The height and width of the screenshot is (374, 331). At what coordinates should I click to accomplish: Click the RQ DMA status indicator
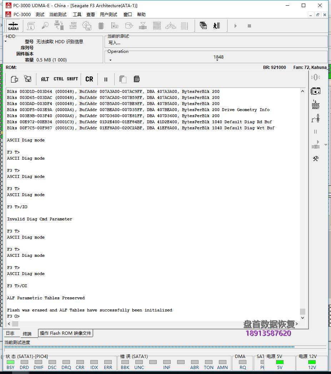[242, 362]
